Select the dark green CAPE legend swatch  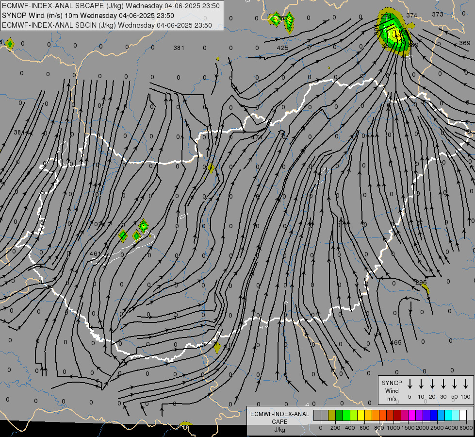(x=339, y=415)
